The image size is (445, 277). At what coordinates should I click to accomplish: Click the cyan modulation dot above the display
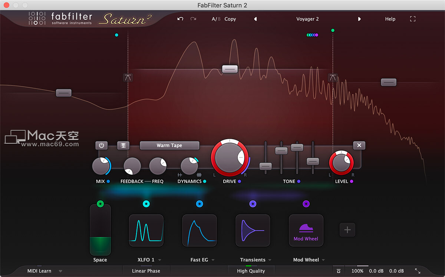pyautogui.click(x=116, y=35)
